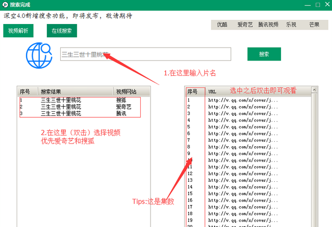Click the globe search icon
Screen dimensions: 332x227
[x=39, y=55]
